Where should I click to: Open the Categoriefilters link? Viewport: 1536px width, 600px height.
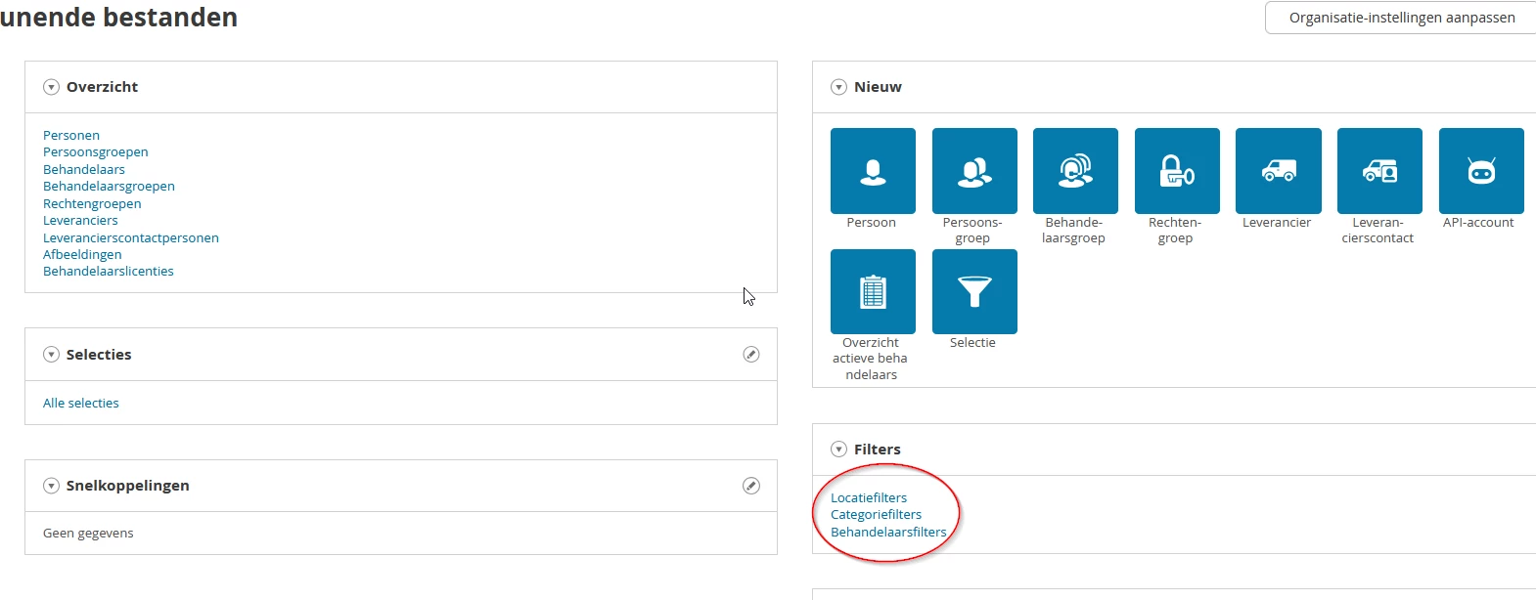pyautogui.click(x=877, y=515)
